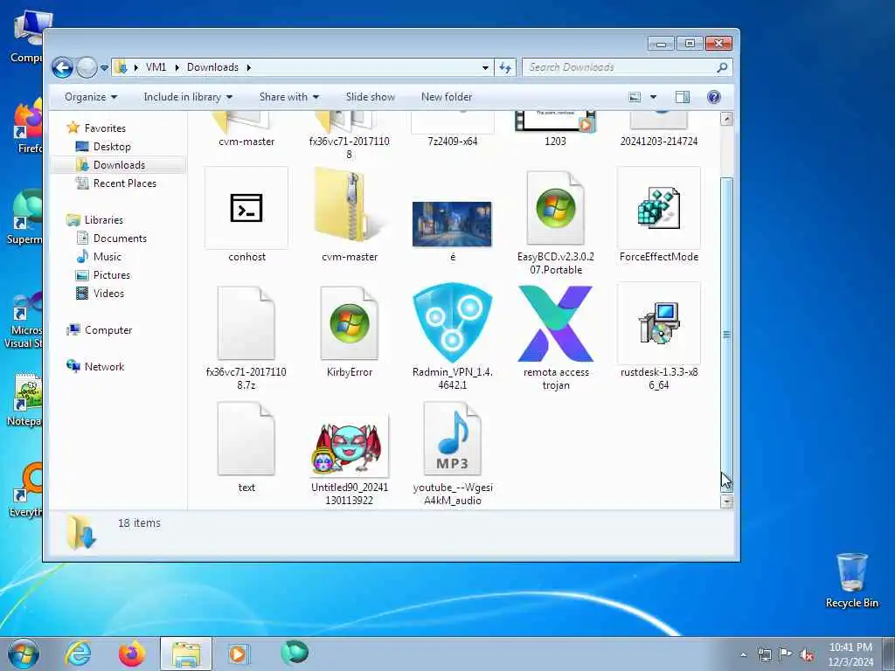The width and height of the screenshot is (895, 671).
Task: Select the é image thumbnail
Action: click(452, 224)
